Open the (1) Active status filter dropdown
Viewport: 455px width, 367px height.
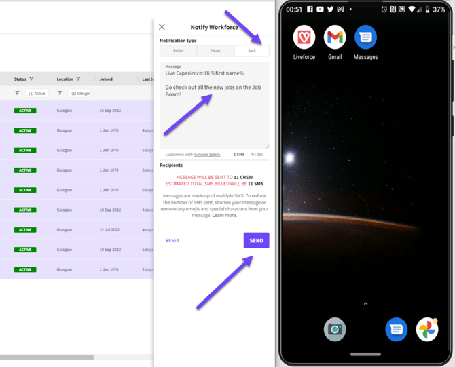(37, 93)
